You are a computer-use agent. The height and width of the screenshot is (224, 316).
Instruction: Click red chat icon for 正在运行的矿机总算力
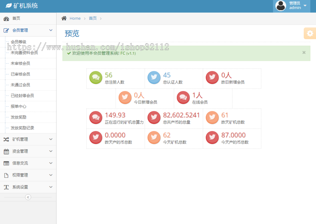coord(96,118)
